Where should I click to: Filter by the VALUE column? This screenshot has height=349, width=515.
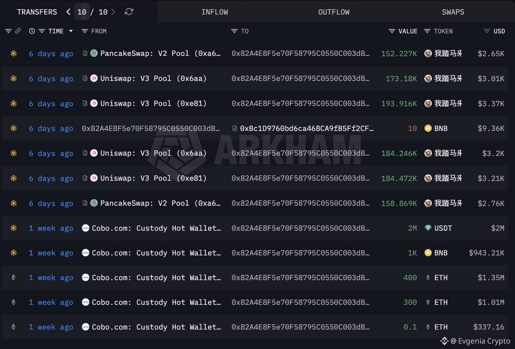click(x=392, y=31)
